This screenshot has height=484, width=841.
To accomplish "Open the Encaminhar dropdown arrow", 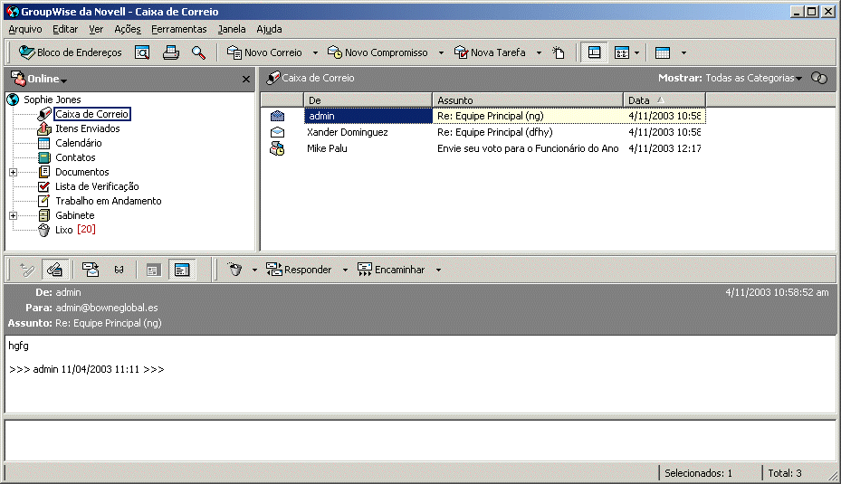I will pos(438,270).
